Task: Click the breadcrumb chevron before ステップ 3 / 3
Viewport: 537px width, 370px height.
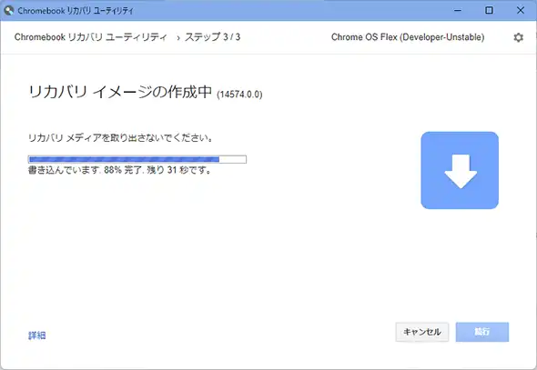Action: point(178,37)
